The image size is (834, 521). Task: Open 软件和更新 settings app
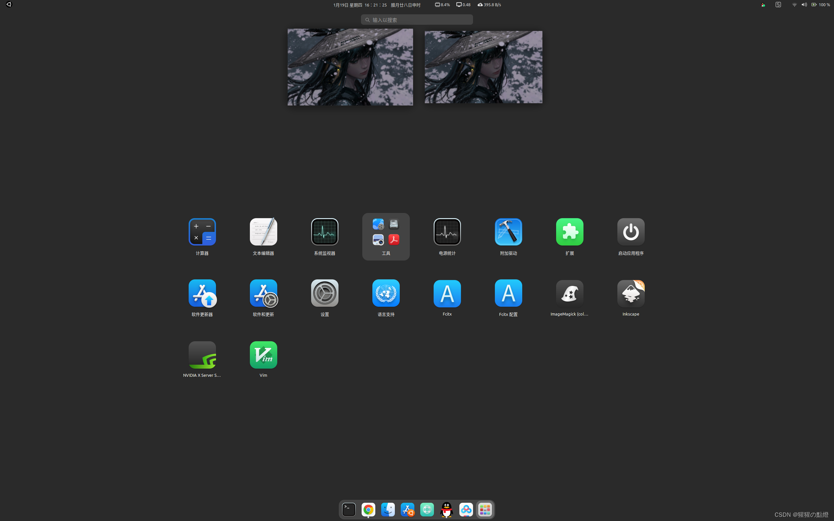click(263, 298)
